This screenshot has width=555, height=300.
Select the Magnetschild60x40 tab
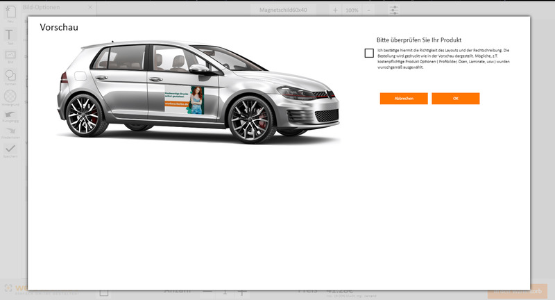[283, 10]
